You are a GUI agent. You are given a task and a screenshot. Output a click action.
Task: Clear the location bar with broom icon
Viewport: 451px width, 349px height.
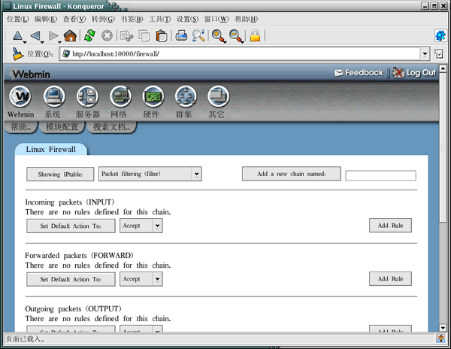[x=17, y=54]
